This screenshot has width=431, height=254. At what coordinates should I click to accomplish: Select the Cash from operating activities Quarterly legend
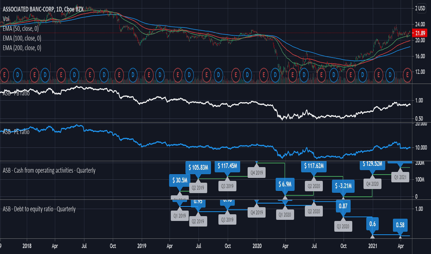[49, 170]
